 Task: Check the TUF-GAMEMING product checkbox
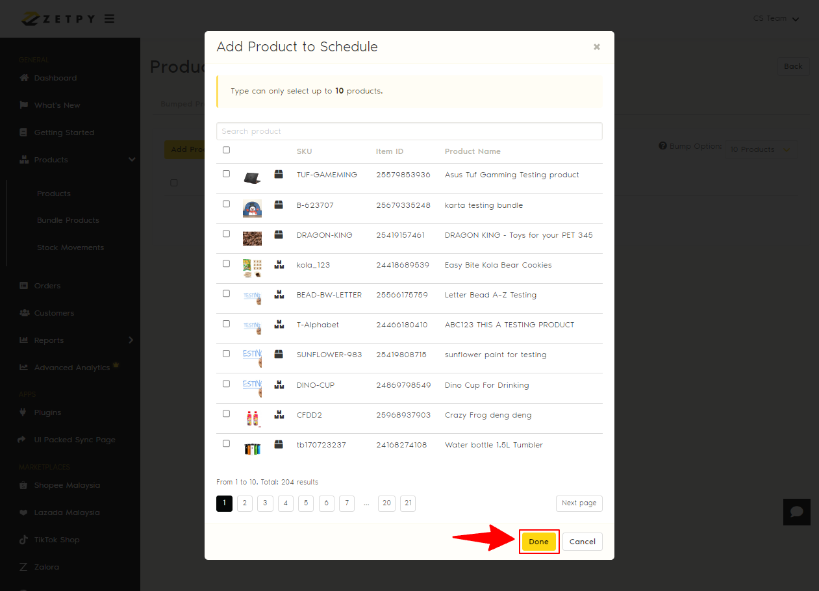[226, 174]
